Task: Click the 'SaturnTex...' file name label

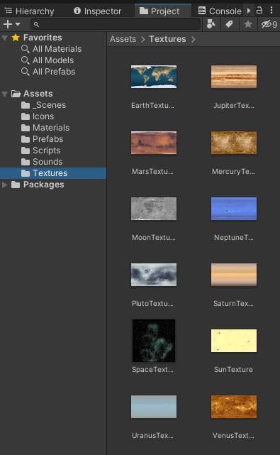Action: [233, 304]
